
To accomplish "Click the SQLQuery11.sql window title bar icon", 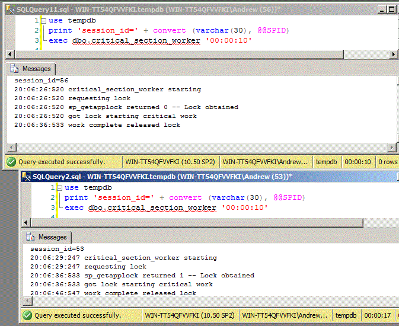I will pos(9,9).
